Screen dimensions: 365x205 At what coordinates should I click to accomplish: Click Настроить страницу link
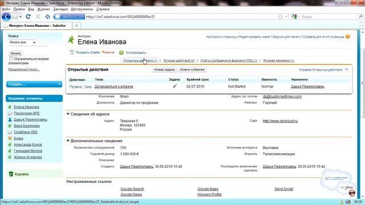pyautogui.click(x=221, y=36)
